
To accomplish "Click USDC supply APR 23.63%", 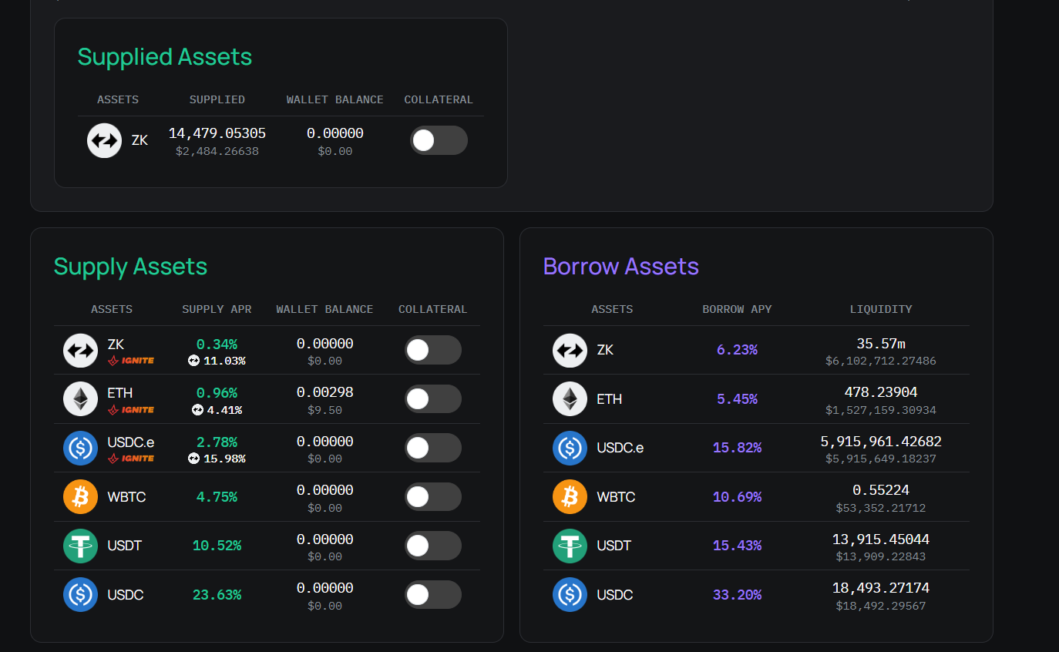I will point(217,595).
